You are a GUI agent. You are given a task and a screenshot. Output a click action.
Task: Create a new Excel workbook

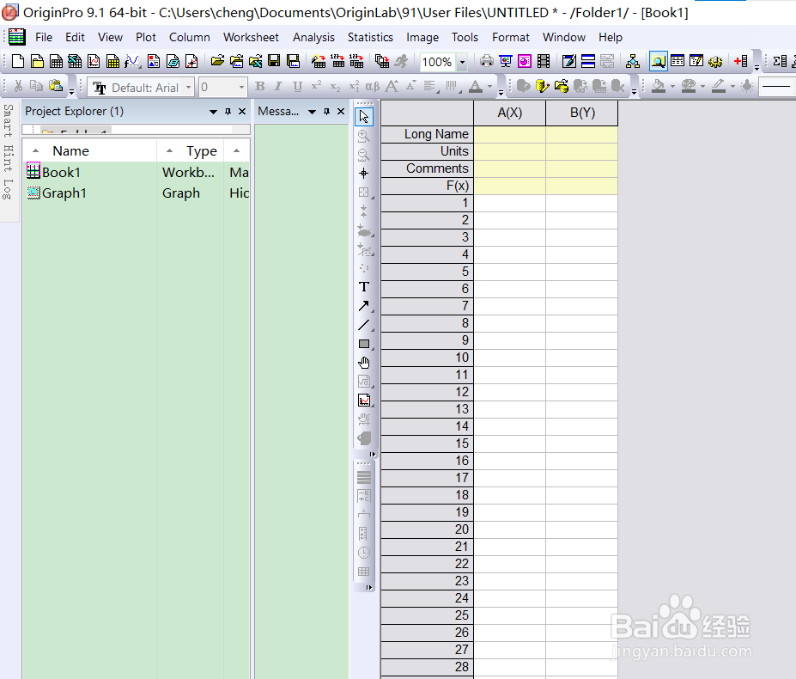(75, 62)
